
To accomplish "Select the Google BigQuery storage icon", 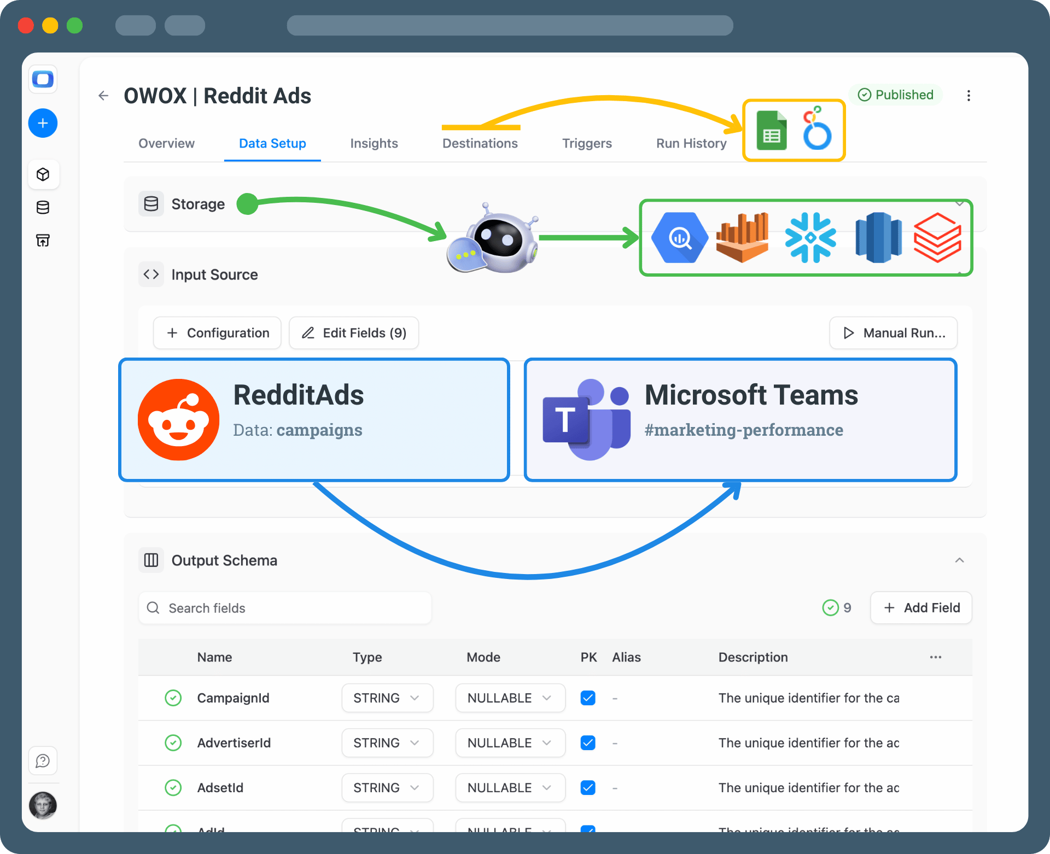I will point(679,238).
